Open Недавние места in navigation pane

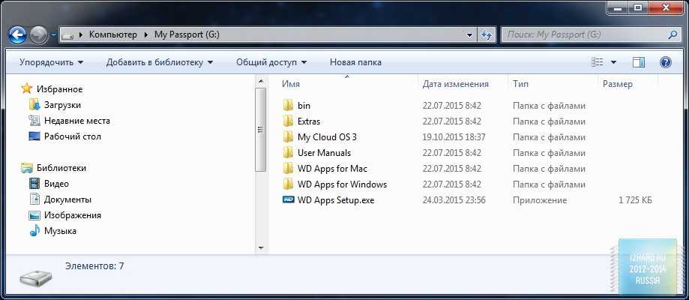[76, 121]
